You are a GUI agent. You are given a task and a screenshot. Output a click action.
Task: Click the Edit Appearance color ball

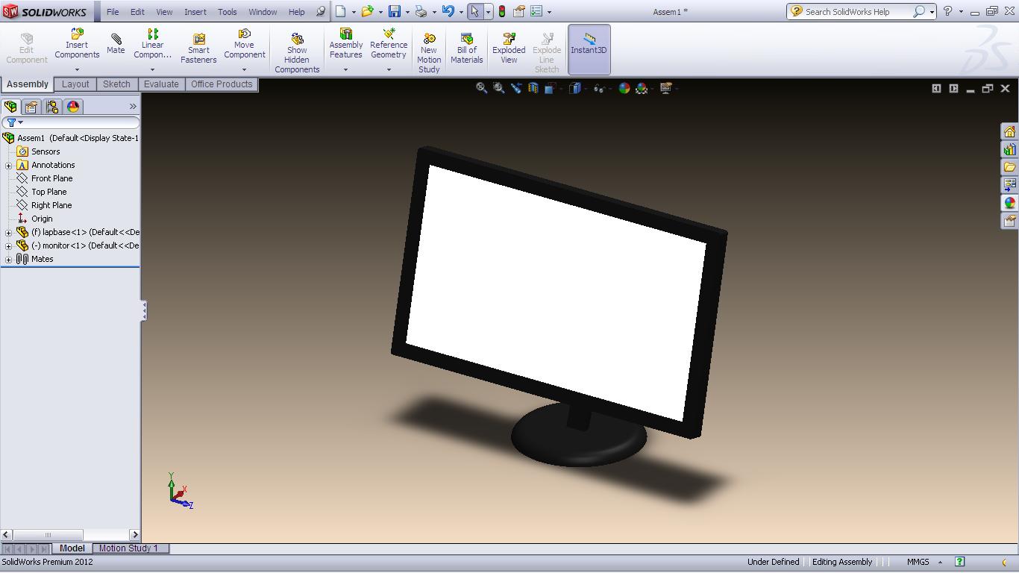pos(624,88)
